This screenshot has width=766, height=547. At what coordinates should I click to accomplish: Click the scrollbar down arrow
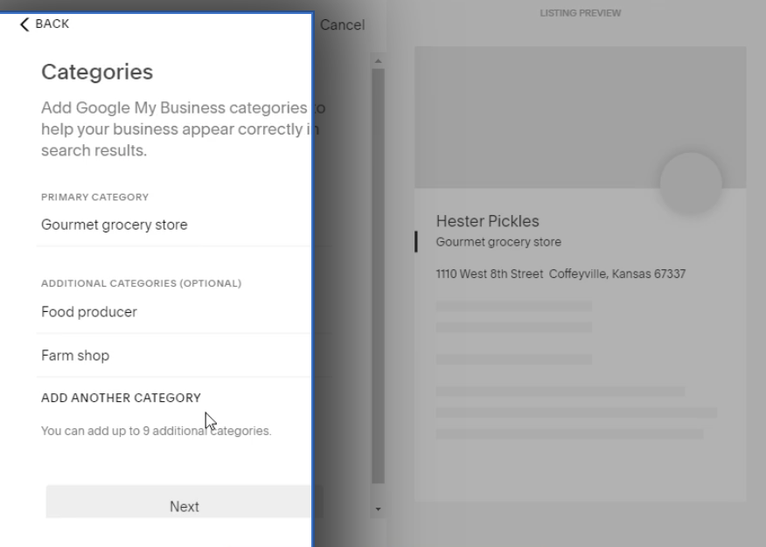coord(378,508)
